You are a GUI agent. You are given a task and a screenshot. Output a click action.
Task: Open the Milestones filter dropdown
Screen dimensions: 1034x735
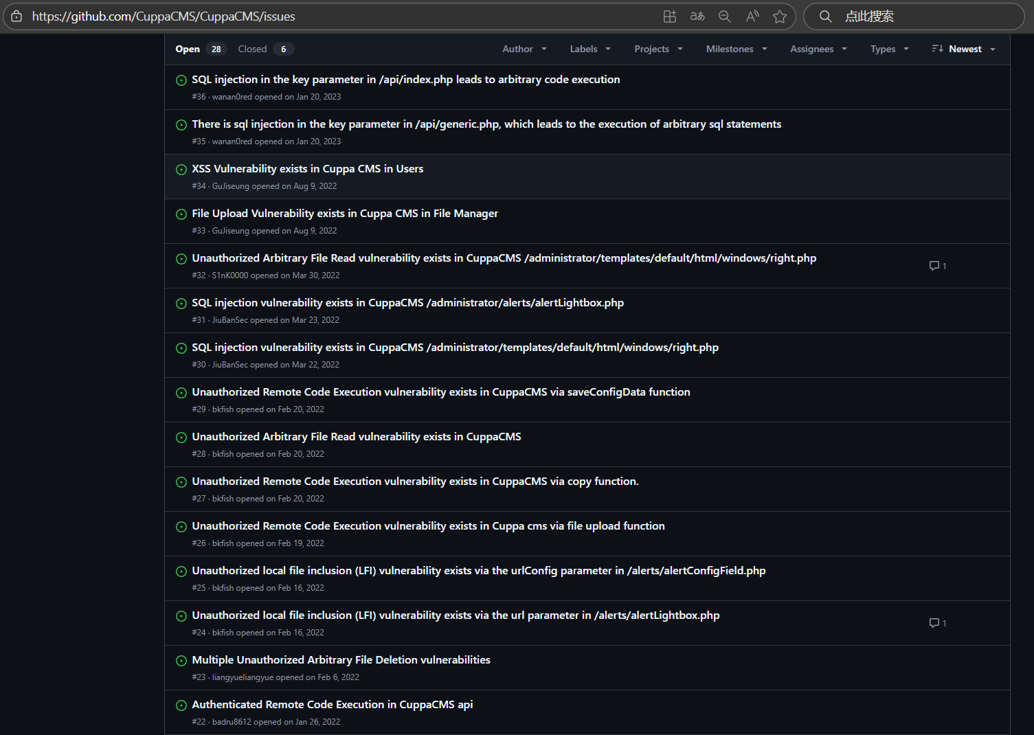point(736,49)
